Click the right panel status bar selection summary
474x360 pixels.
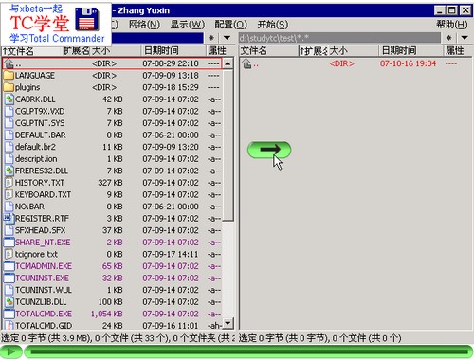pos(319,338)
